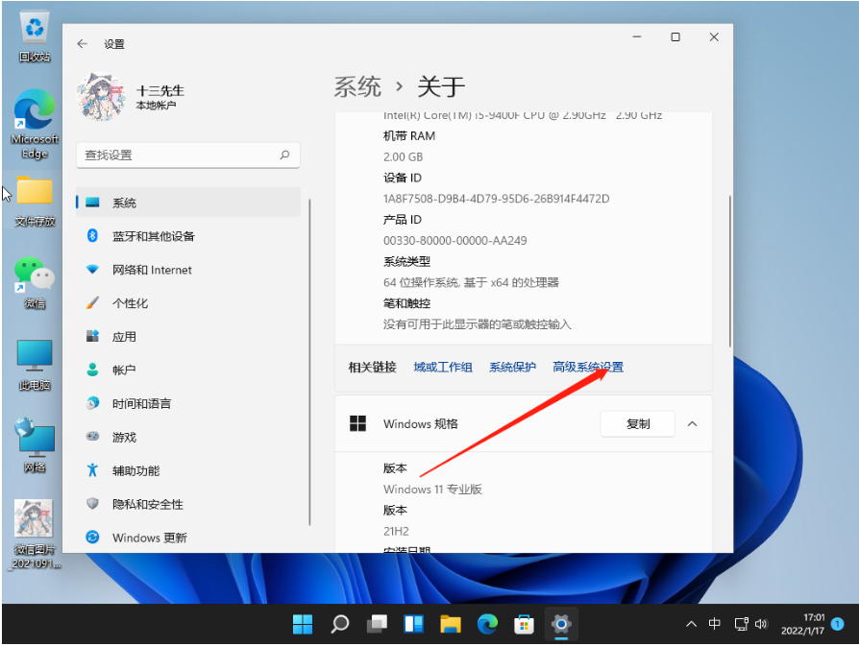Click the 高级系统设置 link
This screenshot has width=859, height=646.
[588, 368]
